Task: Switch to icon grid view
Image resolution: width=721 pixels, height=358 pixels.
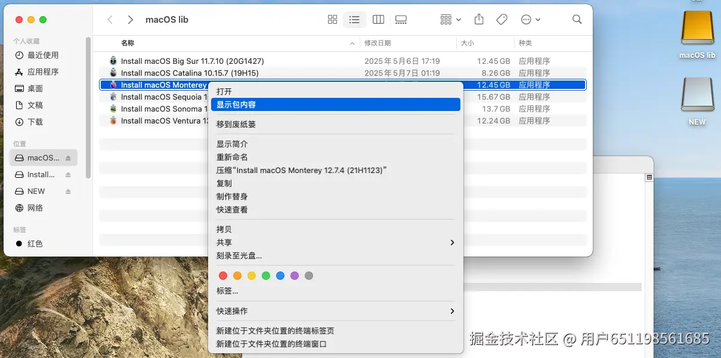Action: 332,20
